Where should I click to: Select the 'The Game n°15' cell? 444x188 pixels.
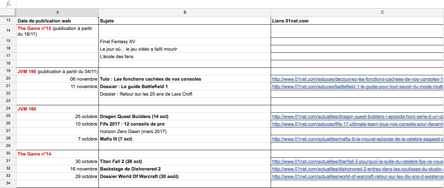pyautogui.click(x=58, y=31)
